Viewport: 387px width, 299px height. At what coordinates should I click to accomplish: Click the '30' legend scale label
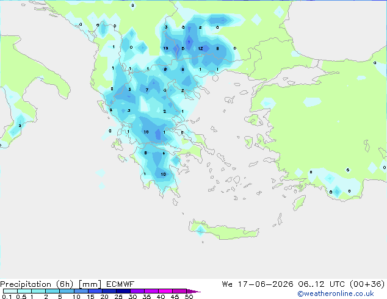pyautogui.click(x=132, y=297)
